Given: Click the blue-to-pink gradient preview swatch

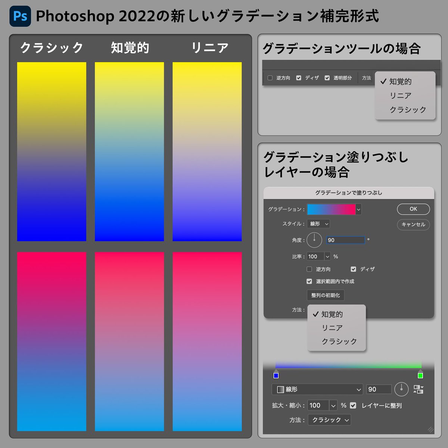Looking at the screenshot, I should point(331,209).
